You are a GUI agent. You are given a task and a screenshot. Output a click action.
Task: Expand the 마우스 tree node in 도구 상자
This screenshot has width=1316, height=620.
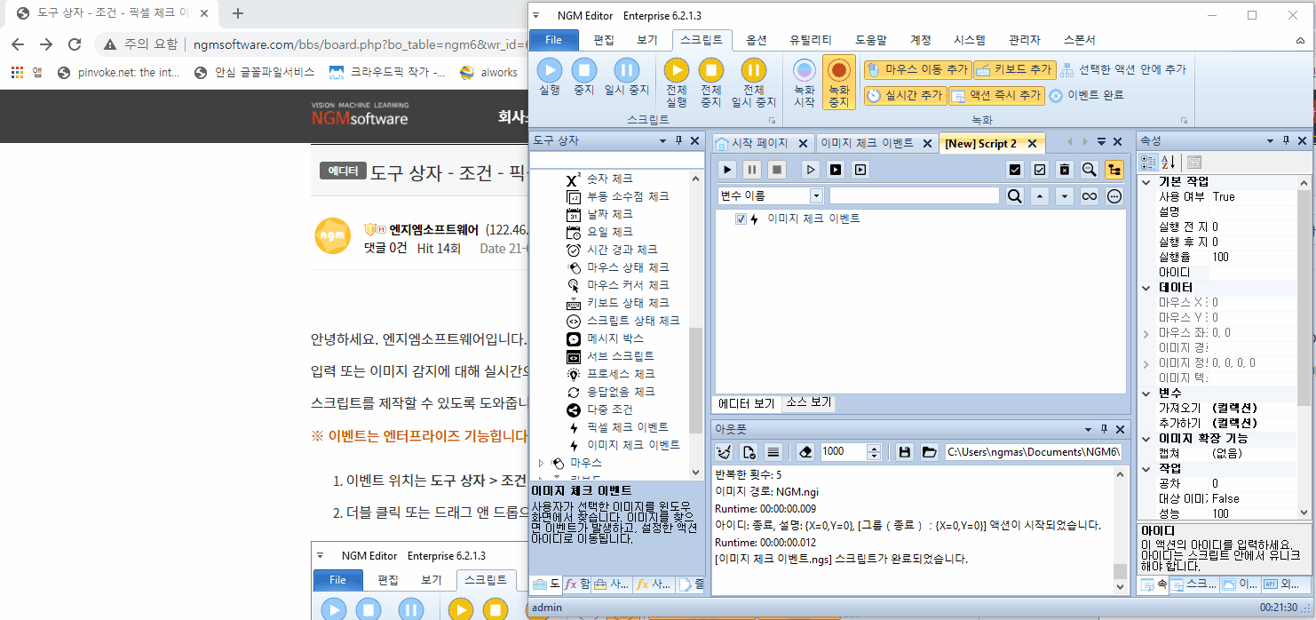tap(541, 463)
